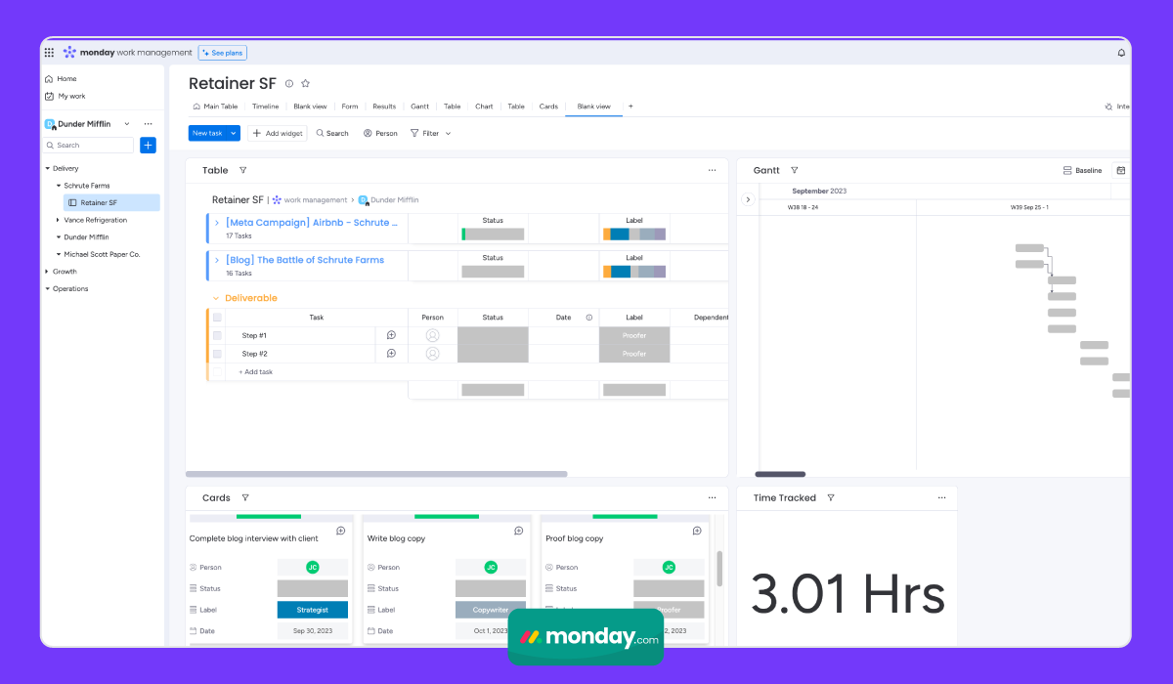Click the Strategist label color cell
Image resolution: width=1173 pixels, height=684 pixels.
point(313,610)
